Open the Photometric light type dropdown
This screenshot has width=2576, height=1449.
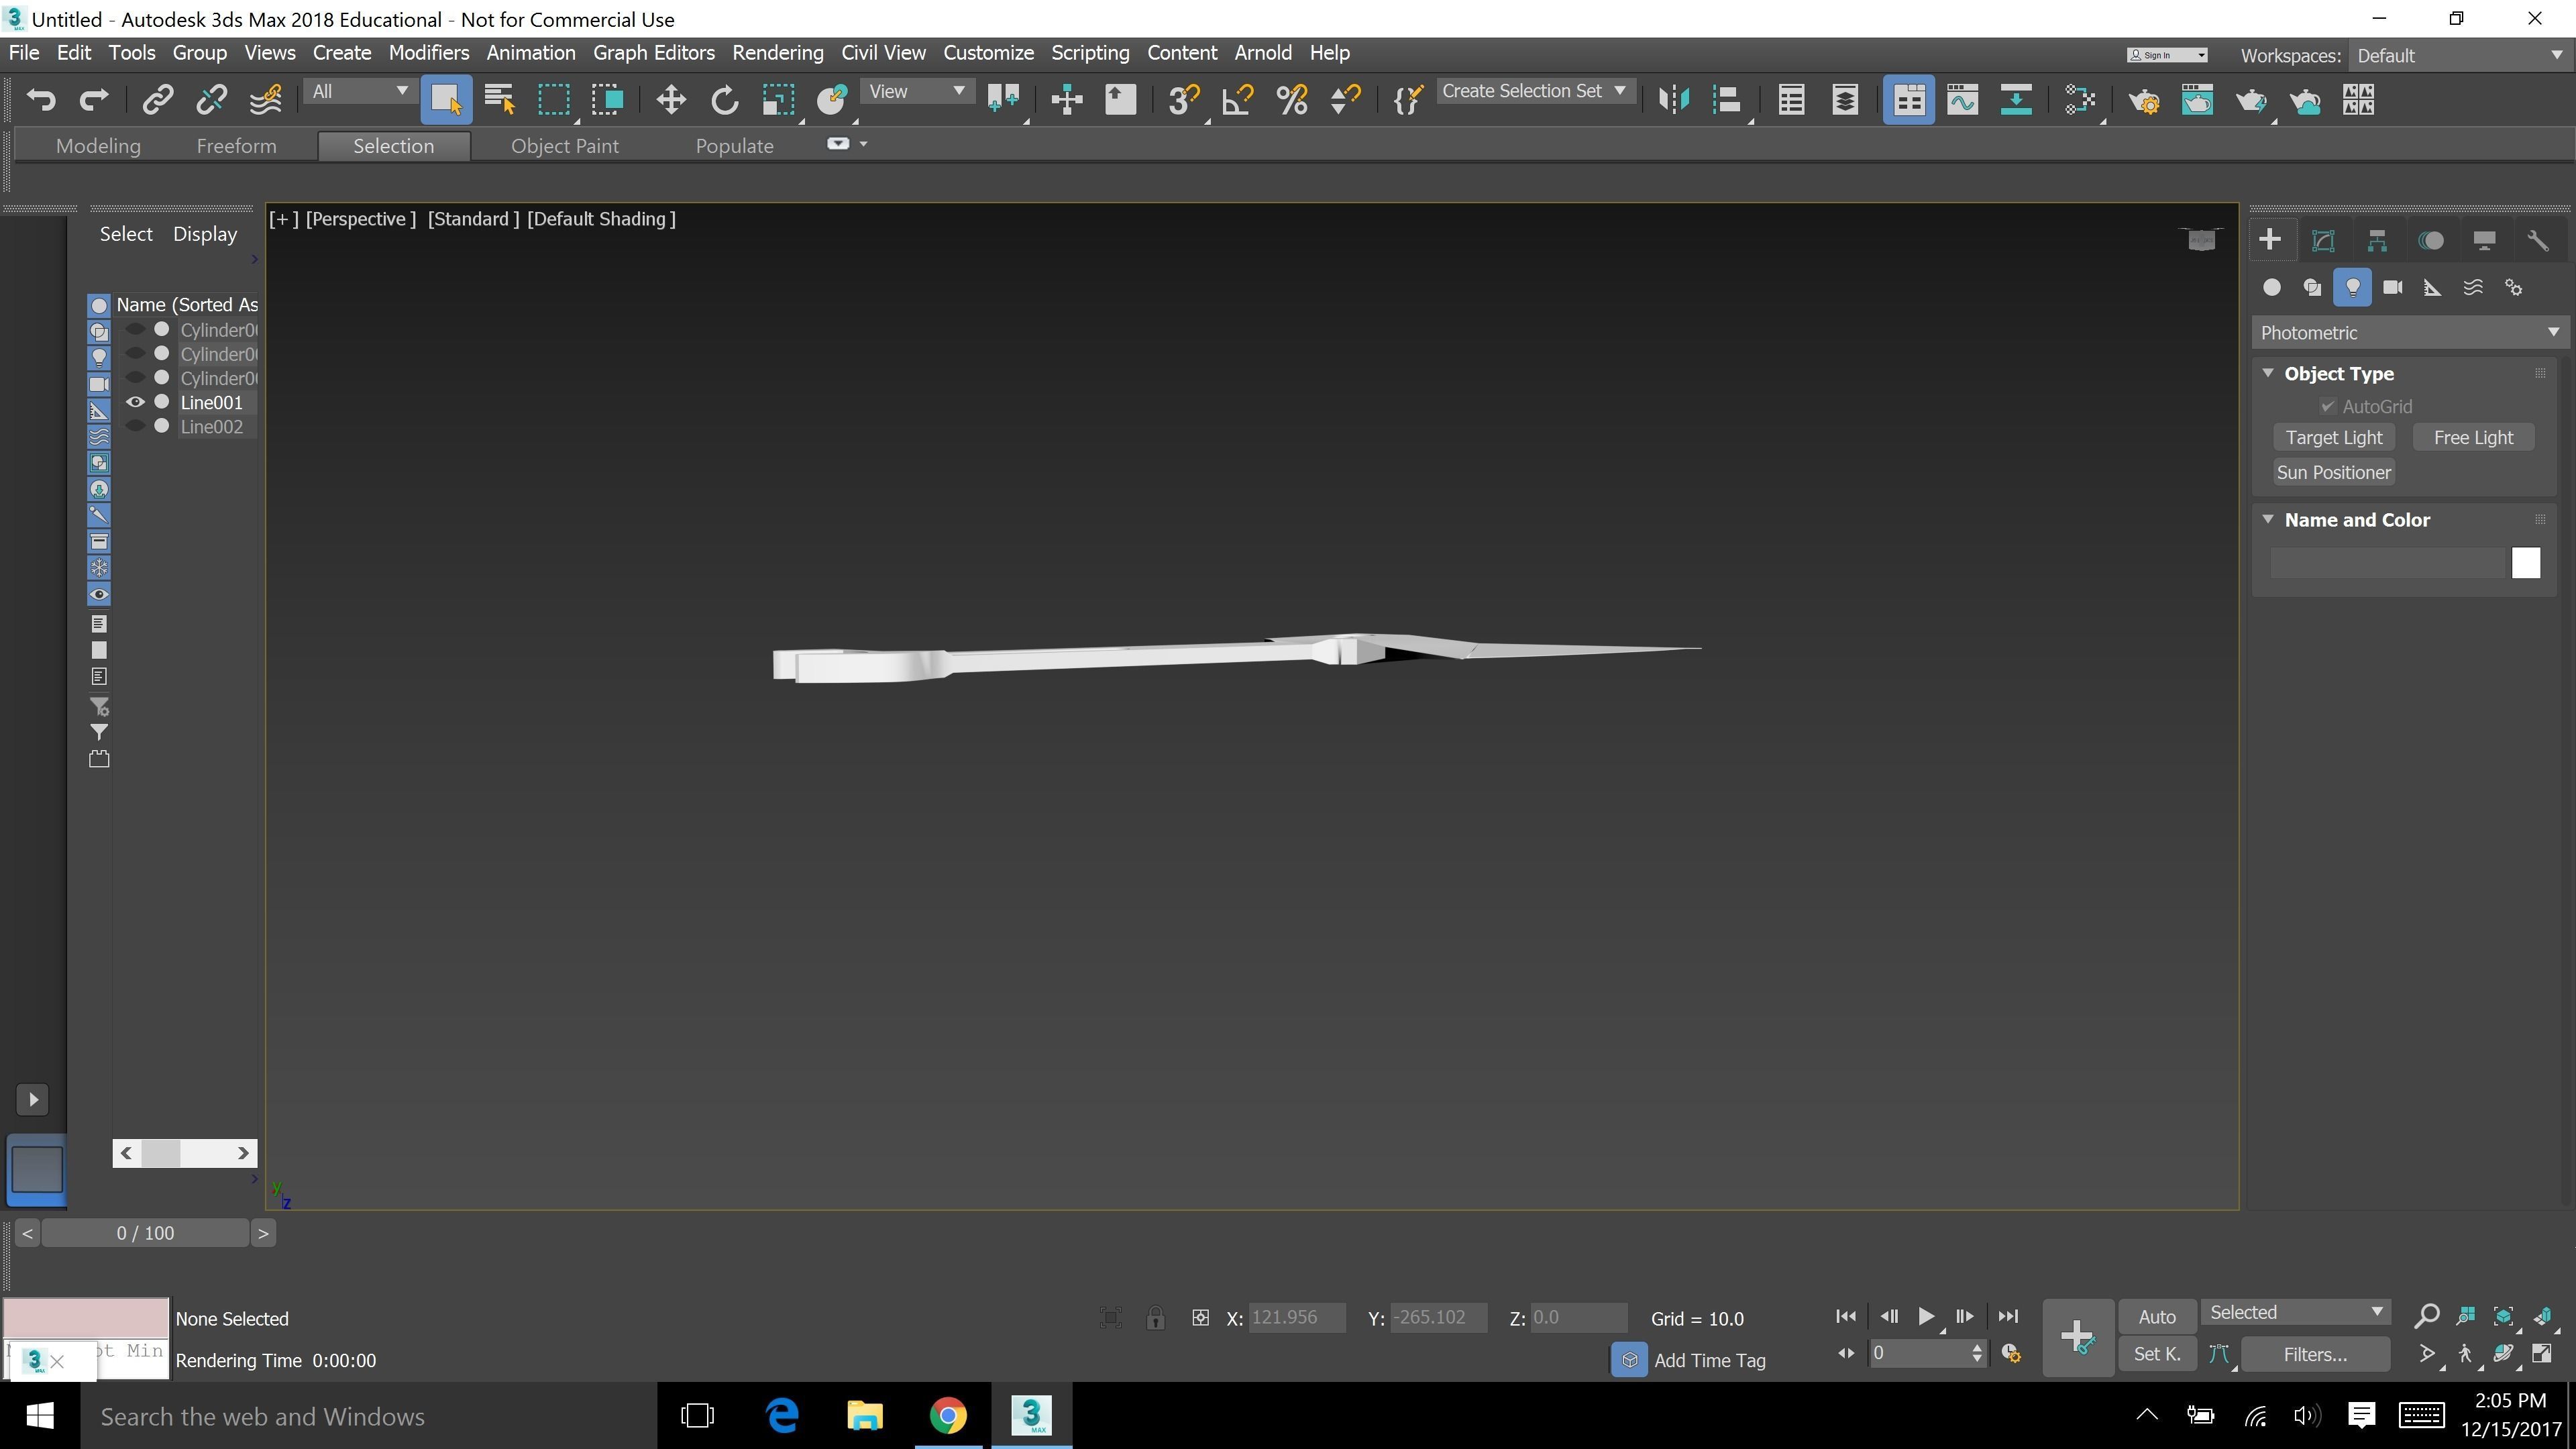(x=2409, y=333)
